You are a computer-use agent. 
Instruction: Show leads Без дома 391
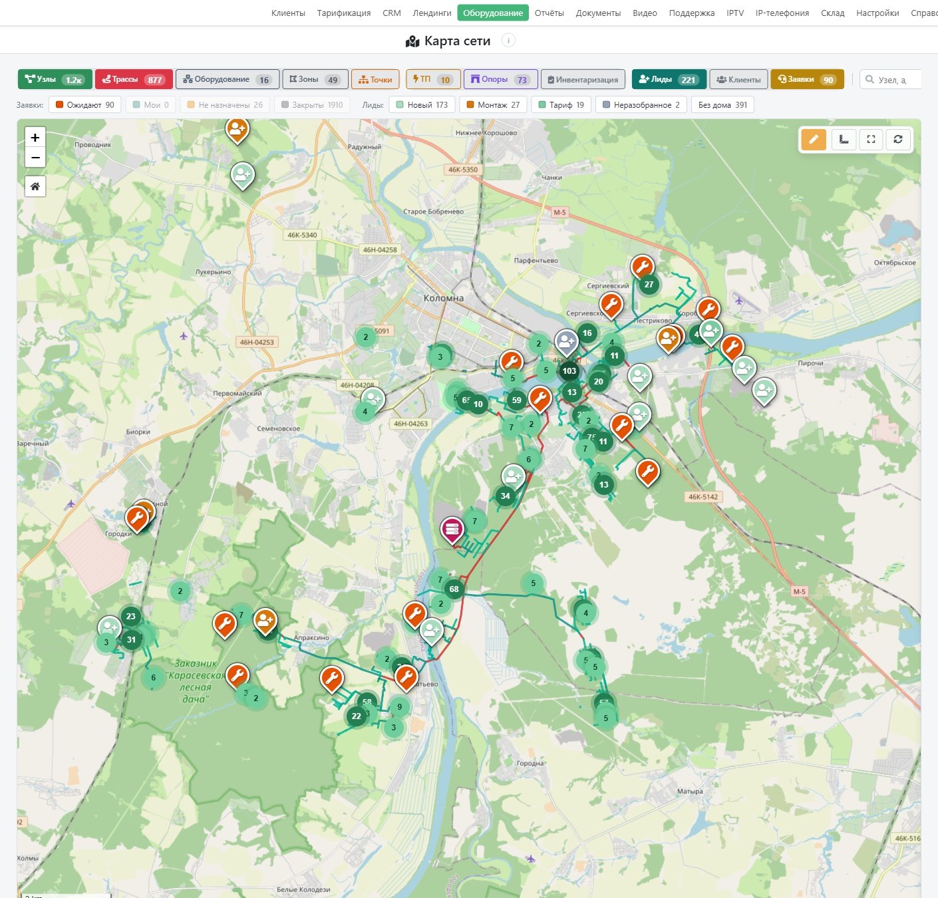point(722,105)
